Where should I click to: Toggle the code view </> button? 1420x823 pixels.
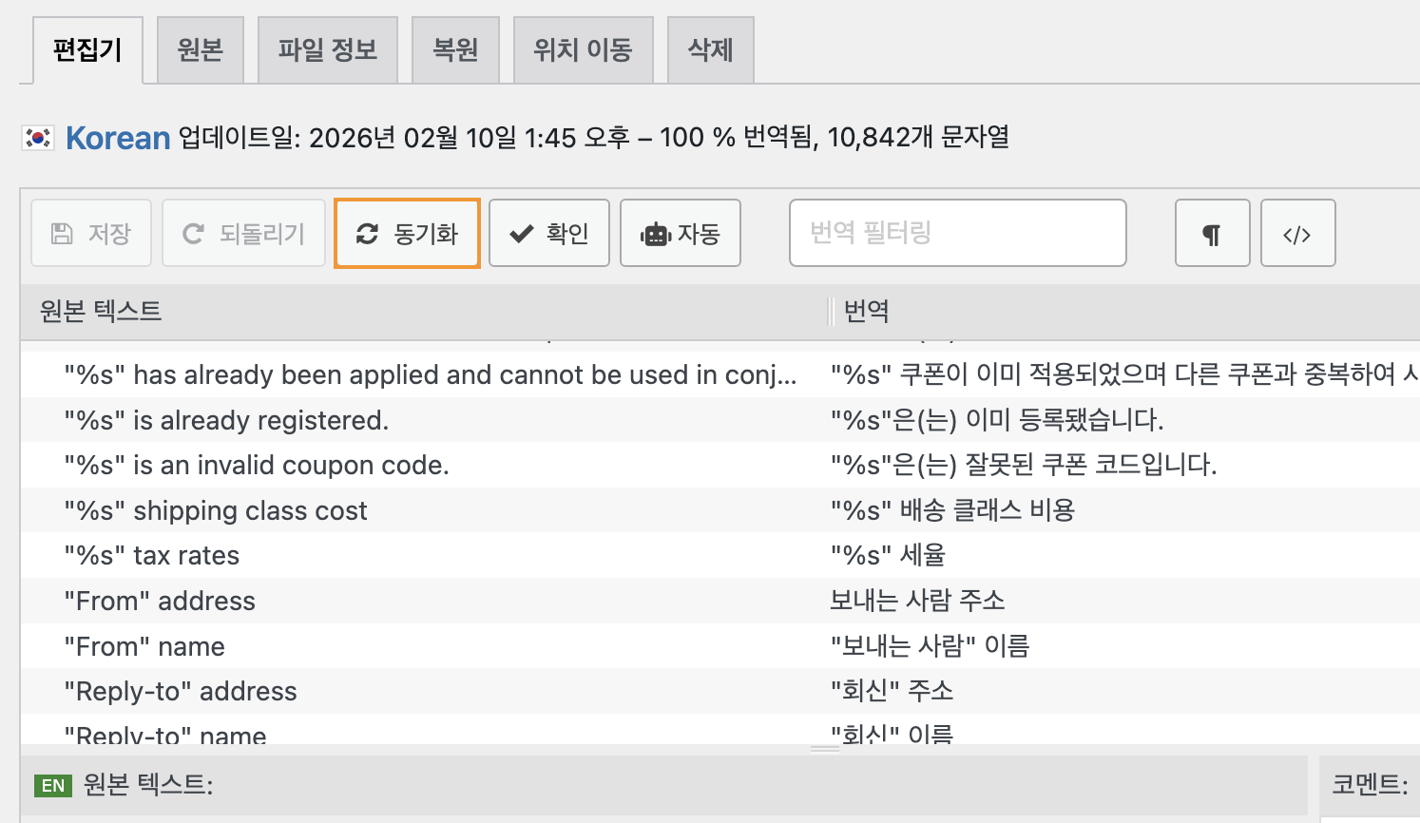click(x=1297, y=234)
